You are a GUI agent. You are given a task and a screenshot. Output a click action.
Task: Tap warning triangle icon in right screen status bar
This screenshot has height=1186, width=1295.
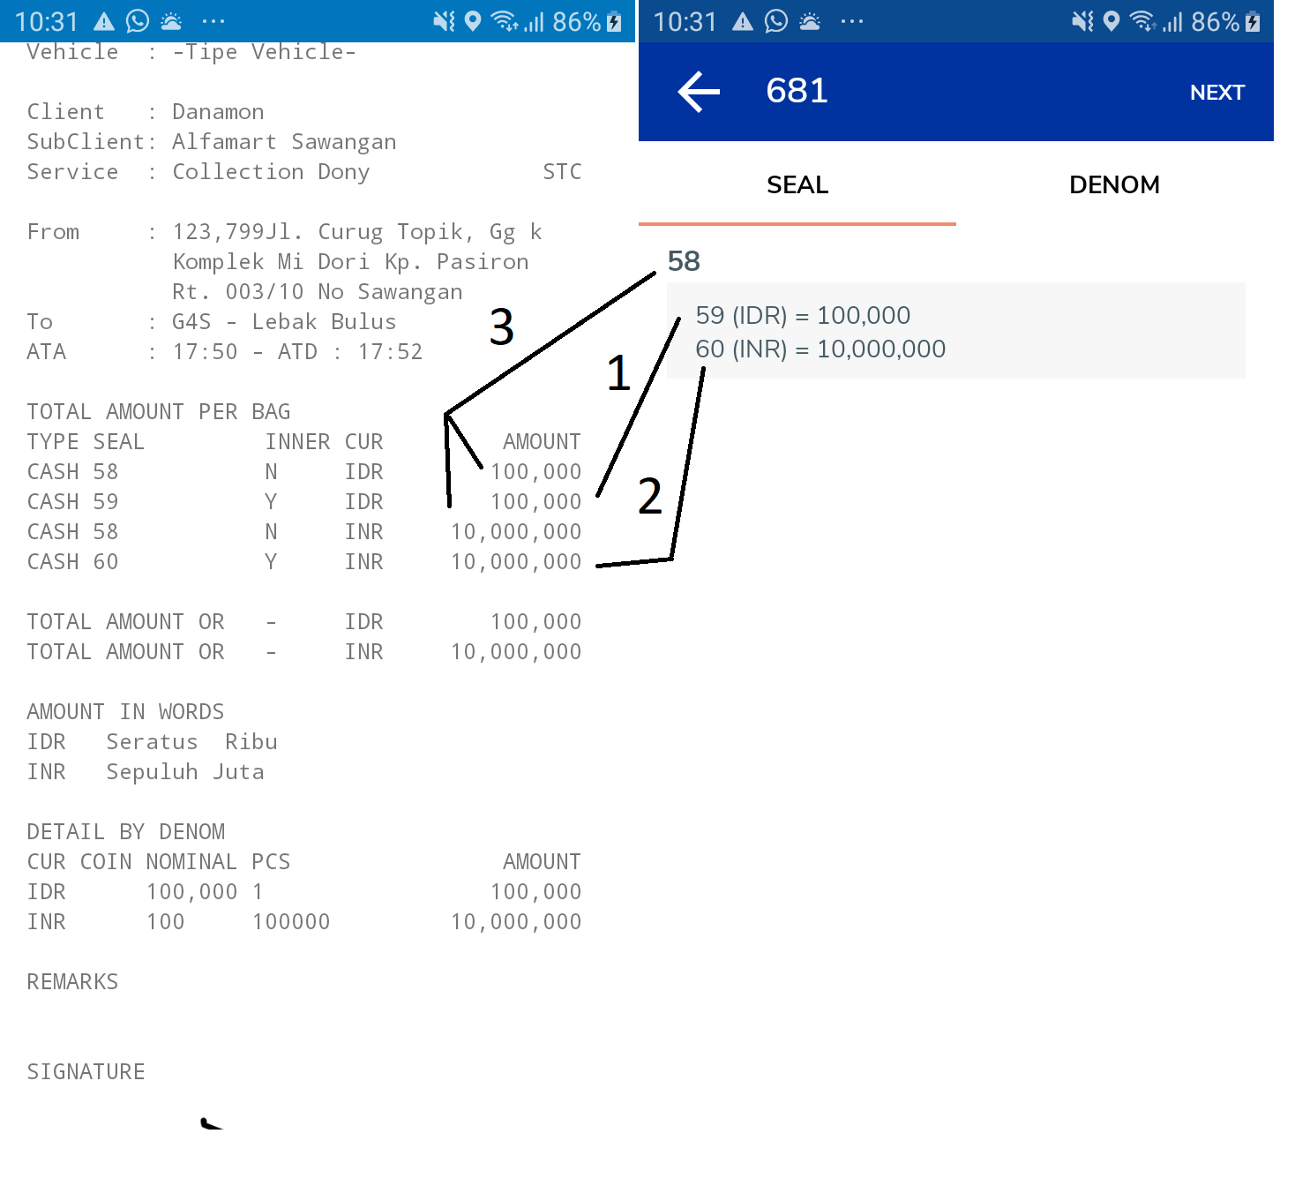click(x=743, y=21)
